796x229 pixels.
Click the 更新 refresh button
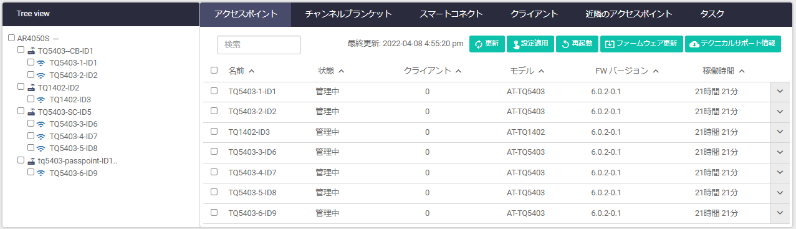(487, 44)
